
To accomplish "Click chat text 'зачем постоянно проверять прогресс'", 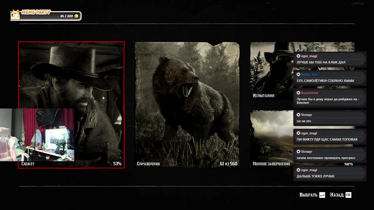I will click(326, 158).
